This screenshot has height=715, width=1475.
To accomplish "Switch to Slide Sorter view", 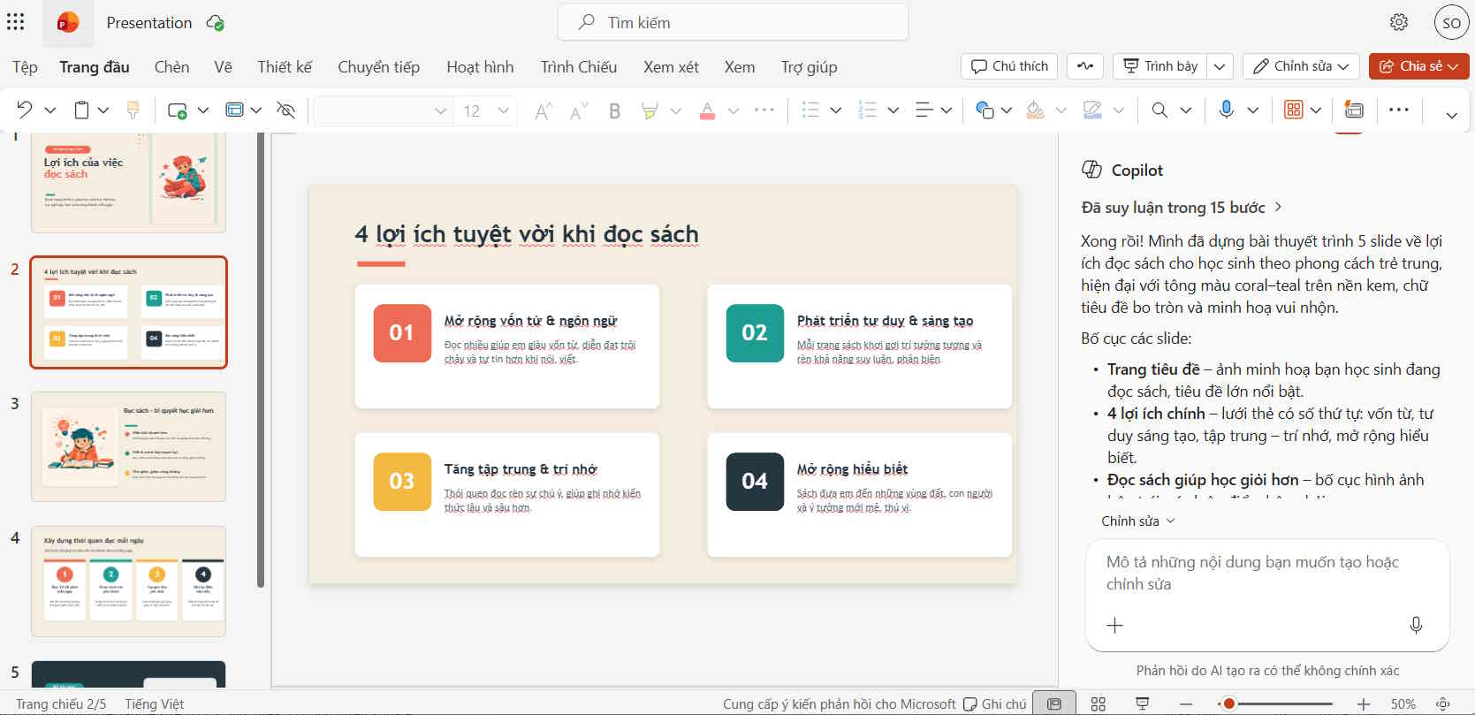I will 1099,704.
